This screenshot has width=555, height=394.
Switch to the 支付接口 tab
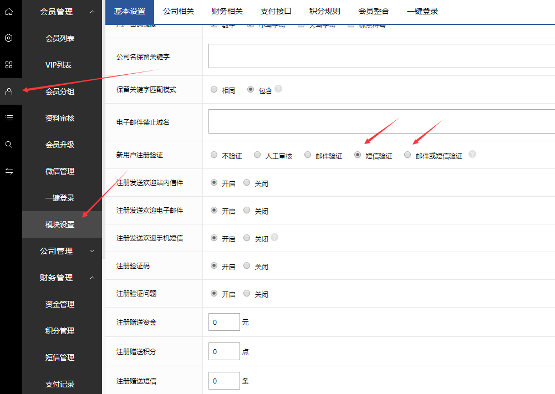pos(276,11)
